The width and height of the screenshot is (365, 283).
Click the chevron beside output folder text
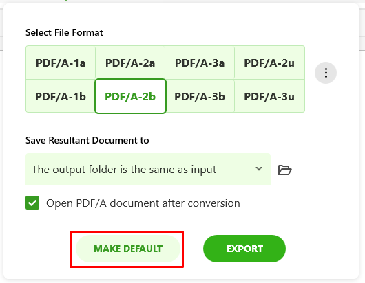click(x=259, y=169)
